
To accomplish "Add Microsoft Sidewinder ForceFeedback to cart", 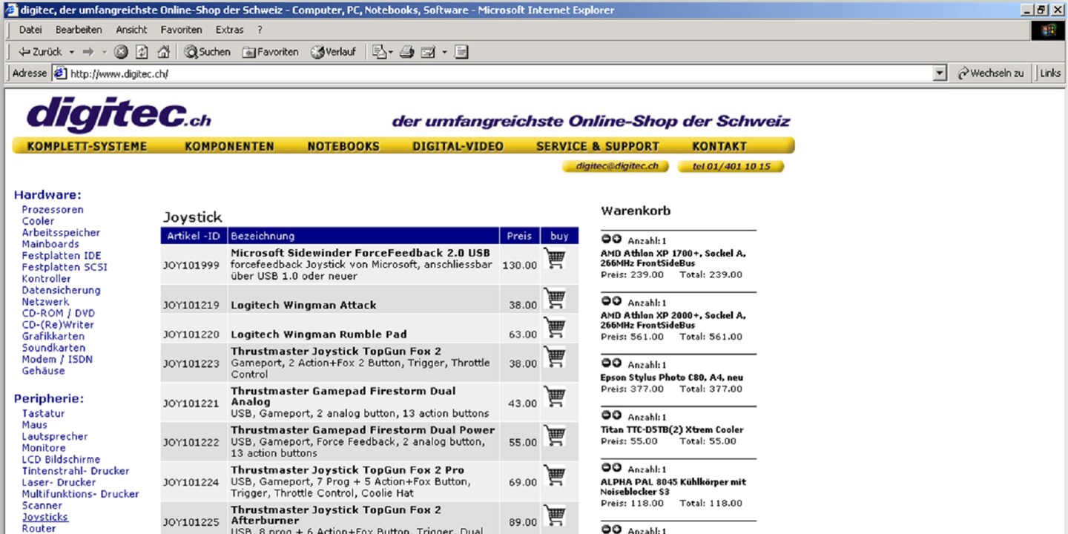I will pyautogui.click(x=555, y=258).
